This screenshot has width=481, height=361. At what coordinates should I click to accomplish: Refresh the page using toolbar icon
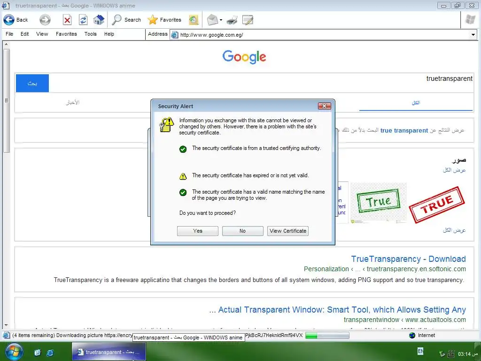click(83, 20)
